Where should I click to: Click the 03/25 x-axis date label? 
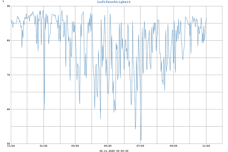(75, 146)
